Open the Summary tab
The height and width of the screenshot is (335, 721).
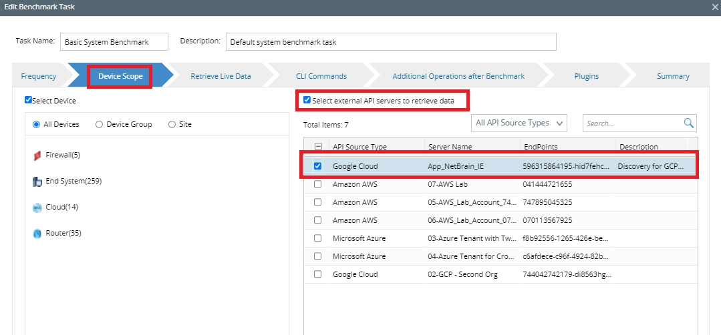(x=672, y=76)
